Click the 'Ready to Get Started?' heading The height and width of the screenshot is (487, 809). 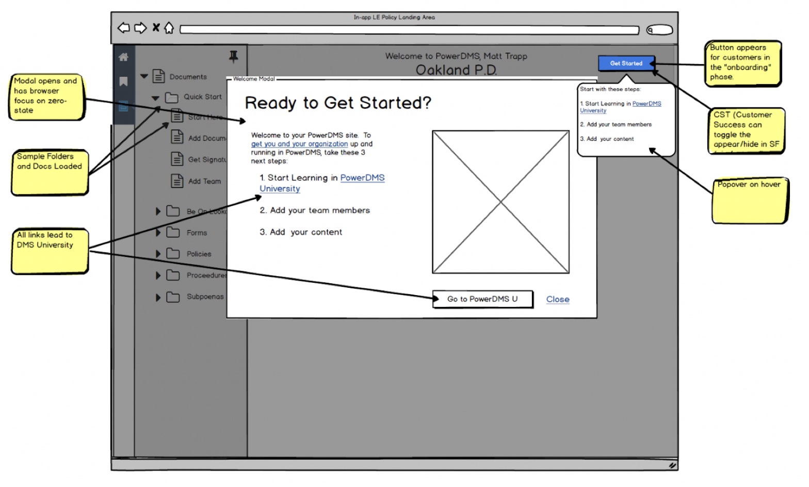[338, 103]
